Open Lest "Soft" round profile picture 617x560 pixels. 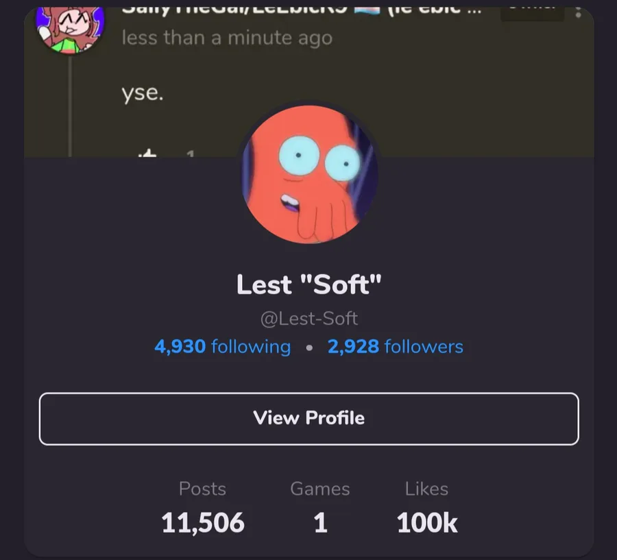pos(309,174)
